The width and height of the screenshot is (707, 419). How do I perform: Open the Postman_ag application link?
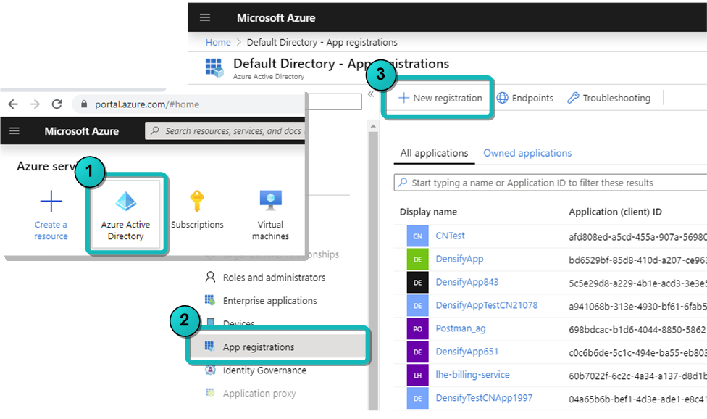click(x=461, y=328)
